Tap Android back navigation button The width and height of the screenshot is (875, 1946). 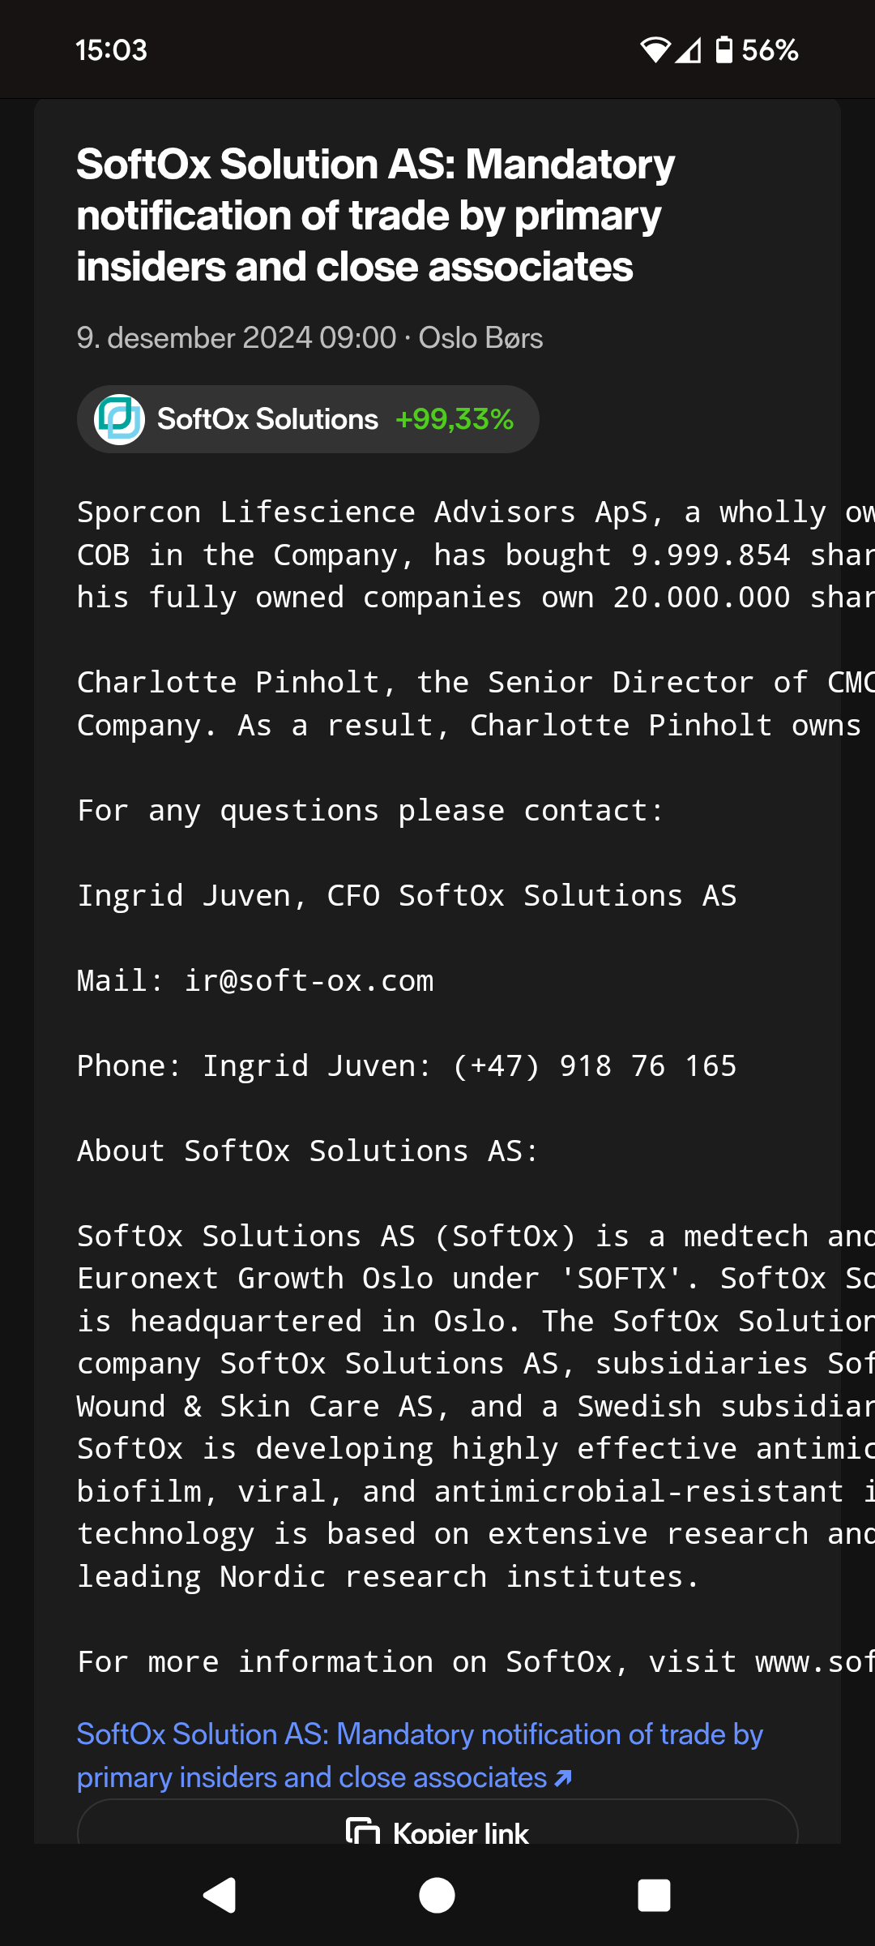point(219,1896)
